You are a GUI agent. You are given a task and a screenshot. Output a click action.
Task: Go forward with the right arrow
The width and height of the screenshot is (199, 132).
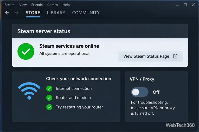click(x=16, y=13)
